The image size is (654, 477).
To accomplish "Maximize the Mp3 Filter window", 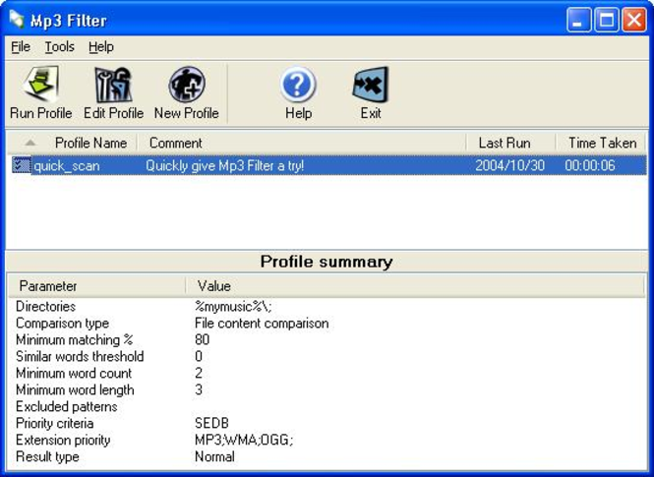I will [x=606, y=20].
